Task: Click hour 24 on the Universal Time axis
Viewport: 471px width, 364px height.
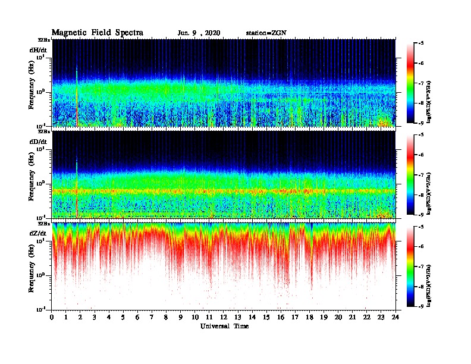Action: [x=395, y=317]
